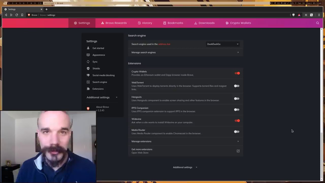325x183 pixels.
Task: Click the Brave logo next to About Brave
Action: tap(88, 109)
